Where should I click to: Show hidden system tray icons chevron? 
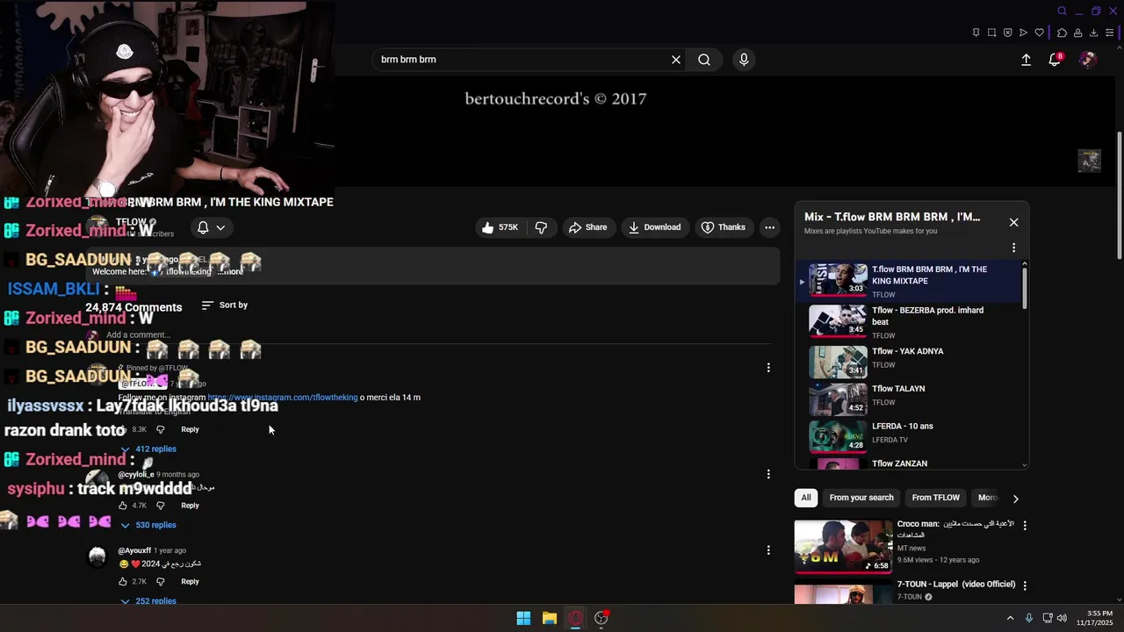click(1010, 618)
